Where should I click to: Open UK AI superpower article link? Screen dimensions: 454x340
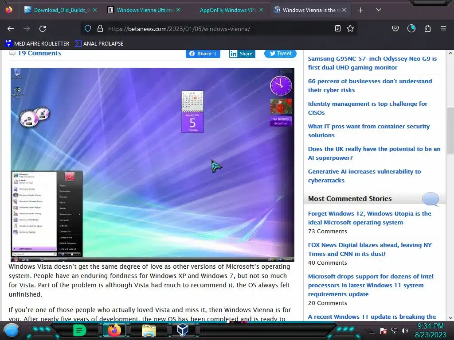[374, 153]
